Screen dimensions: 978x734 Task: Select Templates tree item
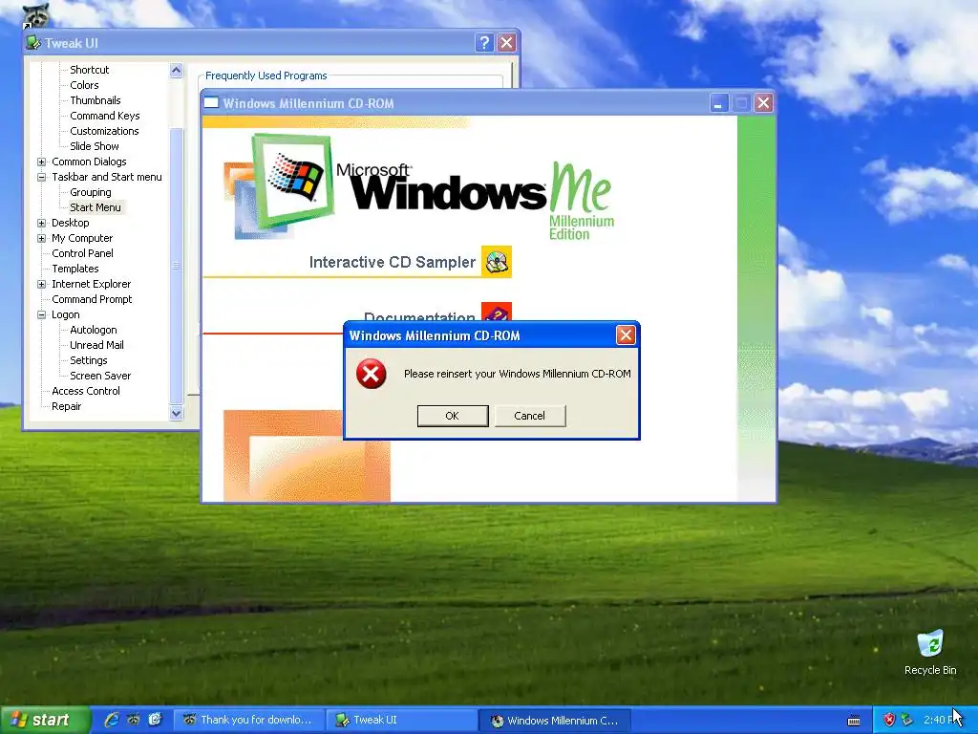tap(74, 269)
